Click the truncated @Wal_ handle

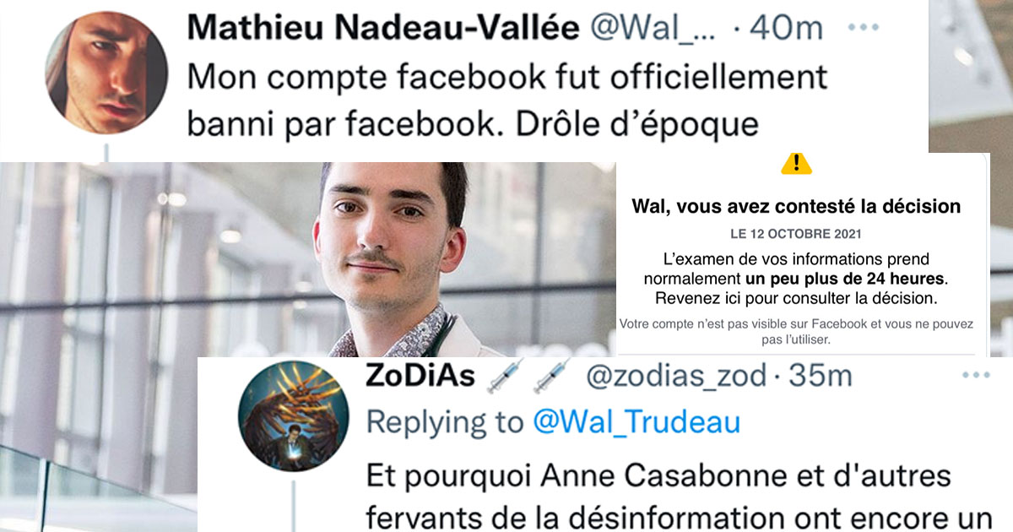[653, 29]
